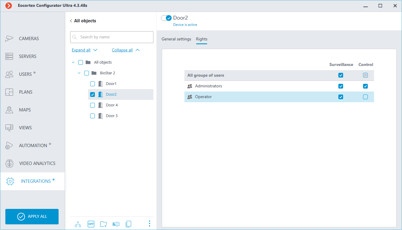The width and height of the screenshot is (402, 230).
Task: Uncheck Administrators Surveillance right
Action: point(341,86)
